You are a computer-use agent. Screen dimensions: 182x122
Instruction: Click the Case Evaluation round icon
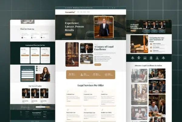coord(151,48)
